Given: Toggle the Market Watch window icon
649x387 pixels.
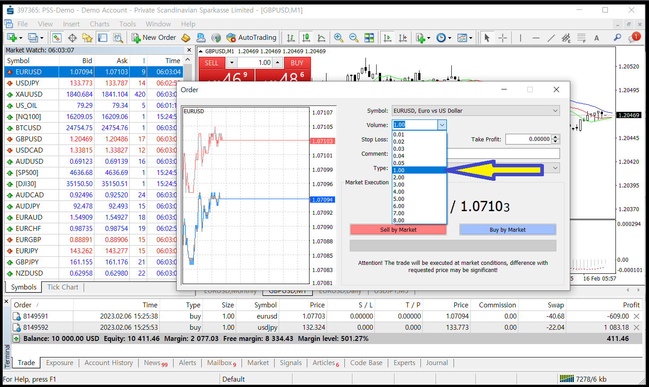Looking at the screenshot, I should (57, 38).
